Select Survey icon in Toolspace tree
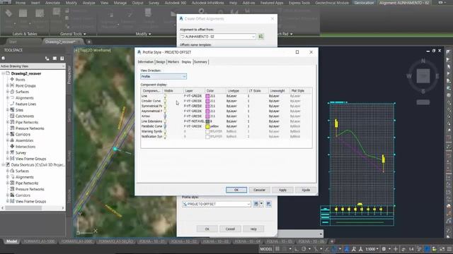Image resolution: width=453 pixels, height=254 pixels. 12,152
